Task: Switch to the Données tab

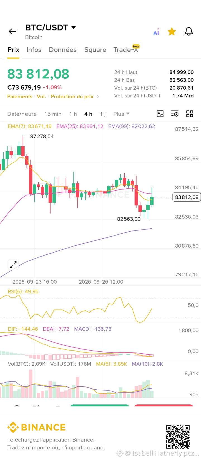Action: (63, 50)
